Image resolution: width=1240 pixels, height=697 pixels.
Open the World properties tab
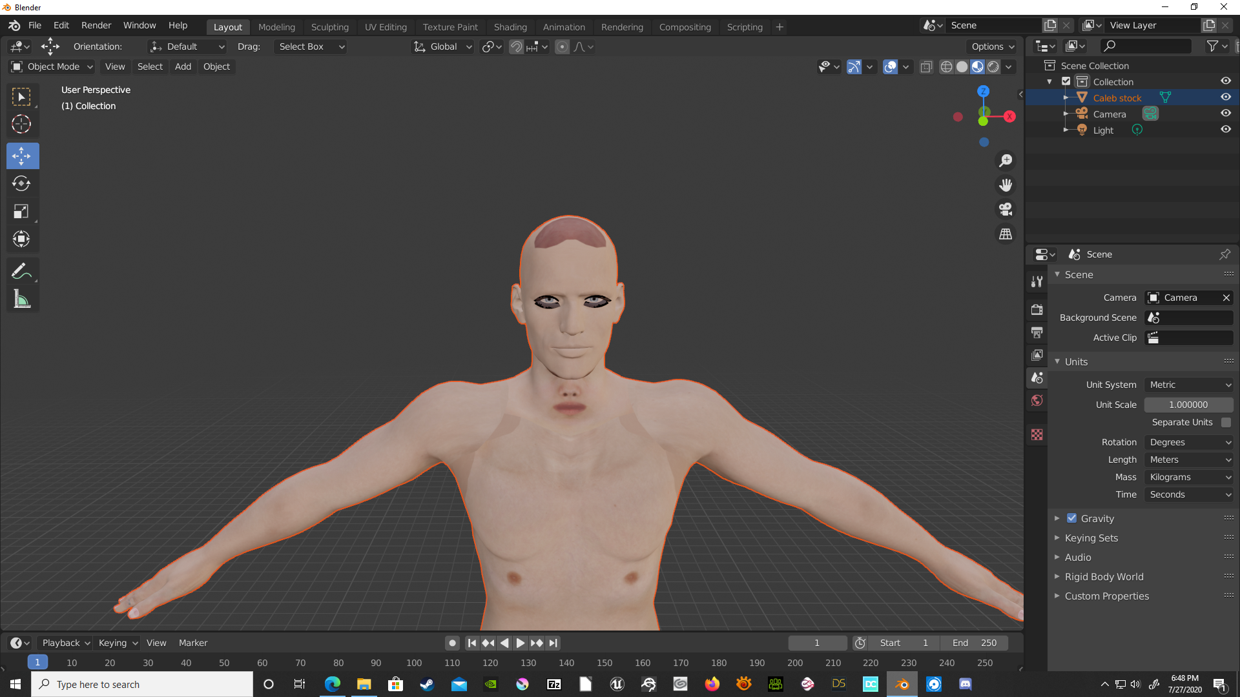click(1037, 400)
